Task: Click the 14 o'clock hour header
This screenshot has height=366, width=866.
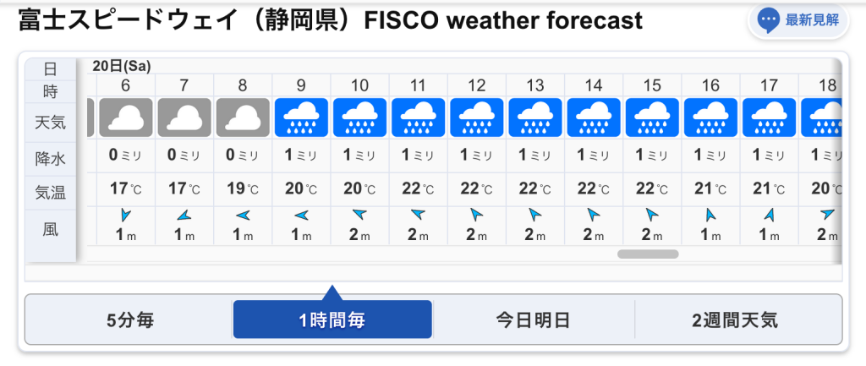Action: [594, 85]
